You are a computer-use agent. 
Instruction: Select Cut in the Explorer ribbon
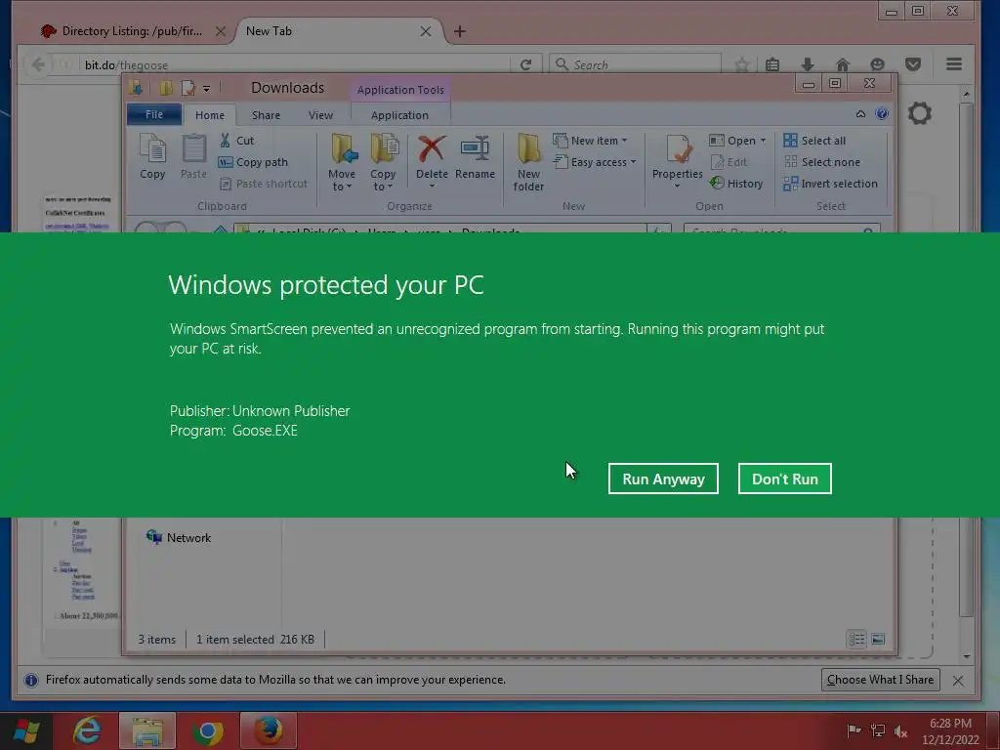click(x=236, y=141)
